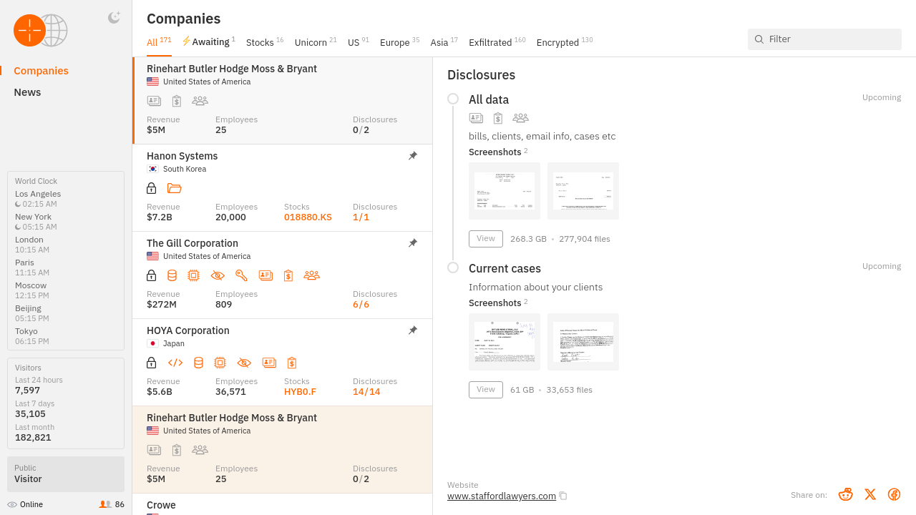
Task: Share on Facebook icon
Action: [894, 494]
